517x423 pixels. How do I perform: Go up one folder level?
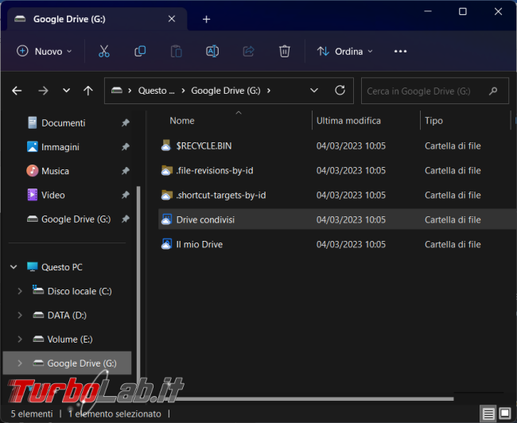pyautogui.click(x=88, y=91)
